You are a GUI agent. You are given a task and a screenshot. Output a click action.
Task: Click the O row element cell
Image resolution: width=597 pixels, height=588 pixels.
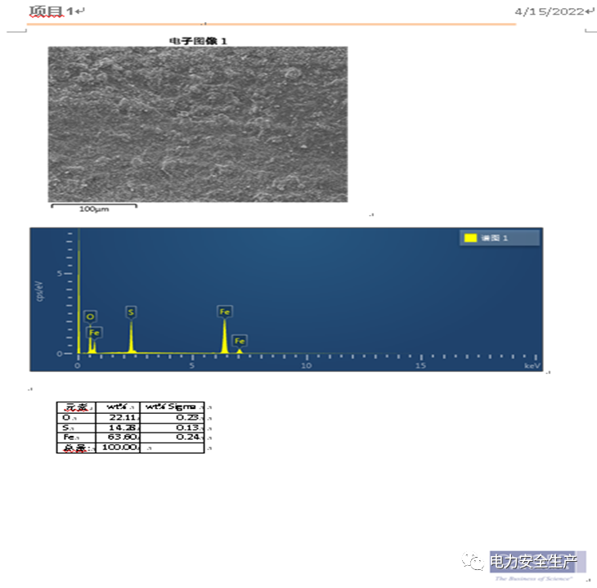(76, 418)
